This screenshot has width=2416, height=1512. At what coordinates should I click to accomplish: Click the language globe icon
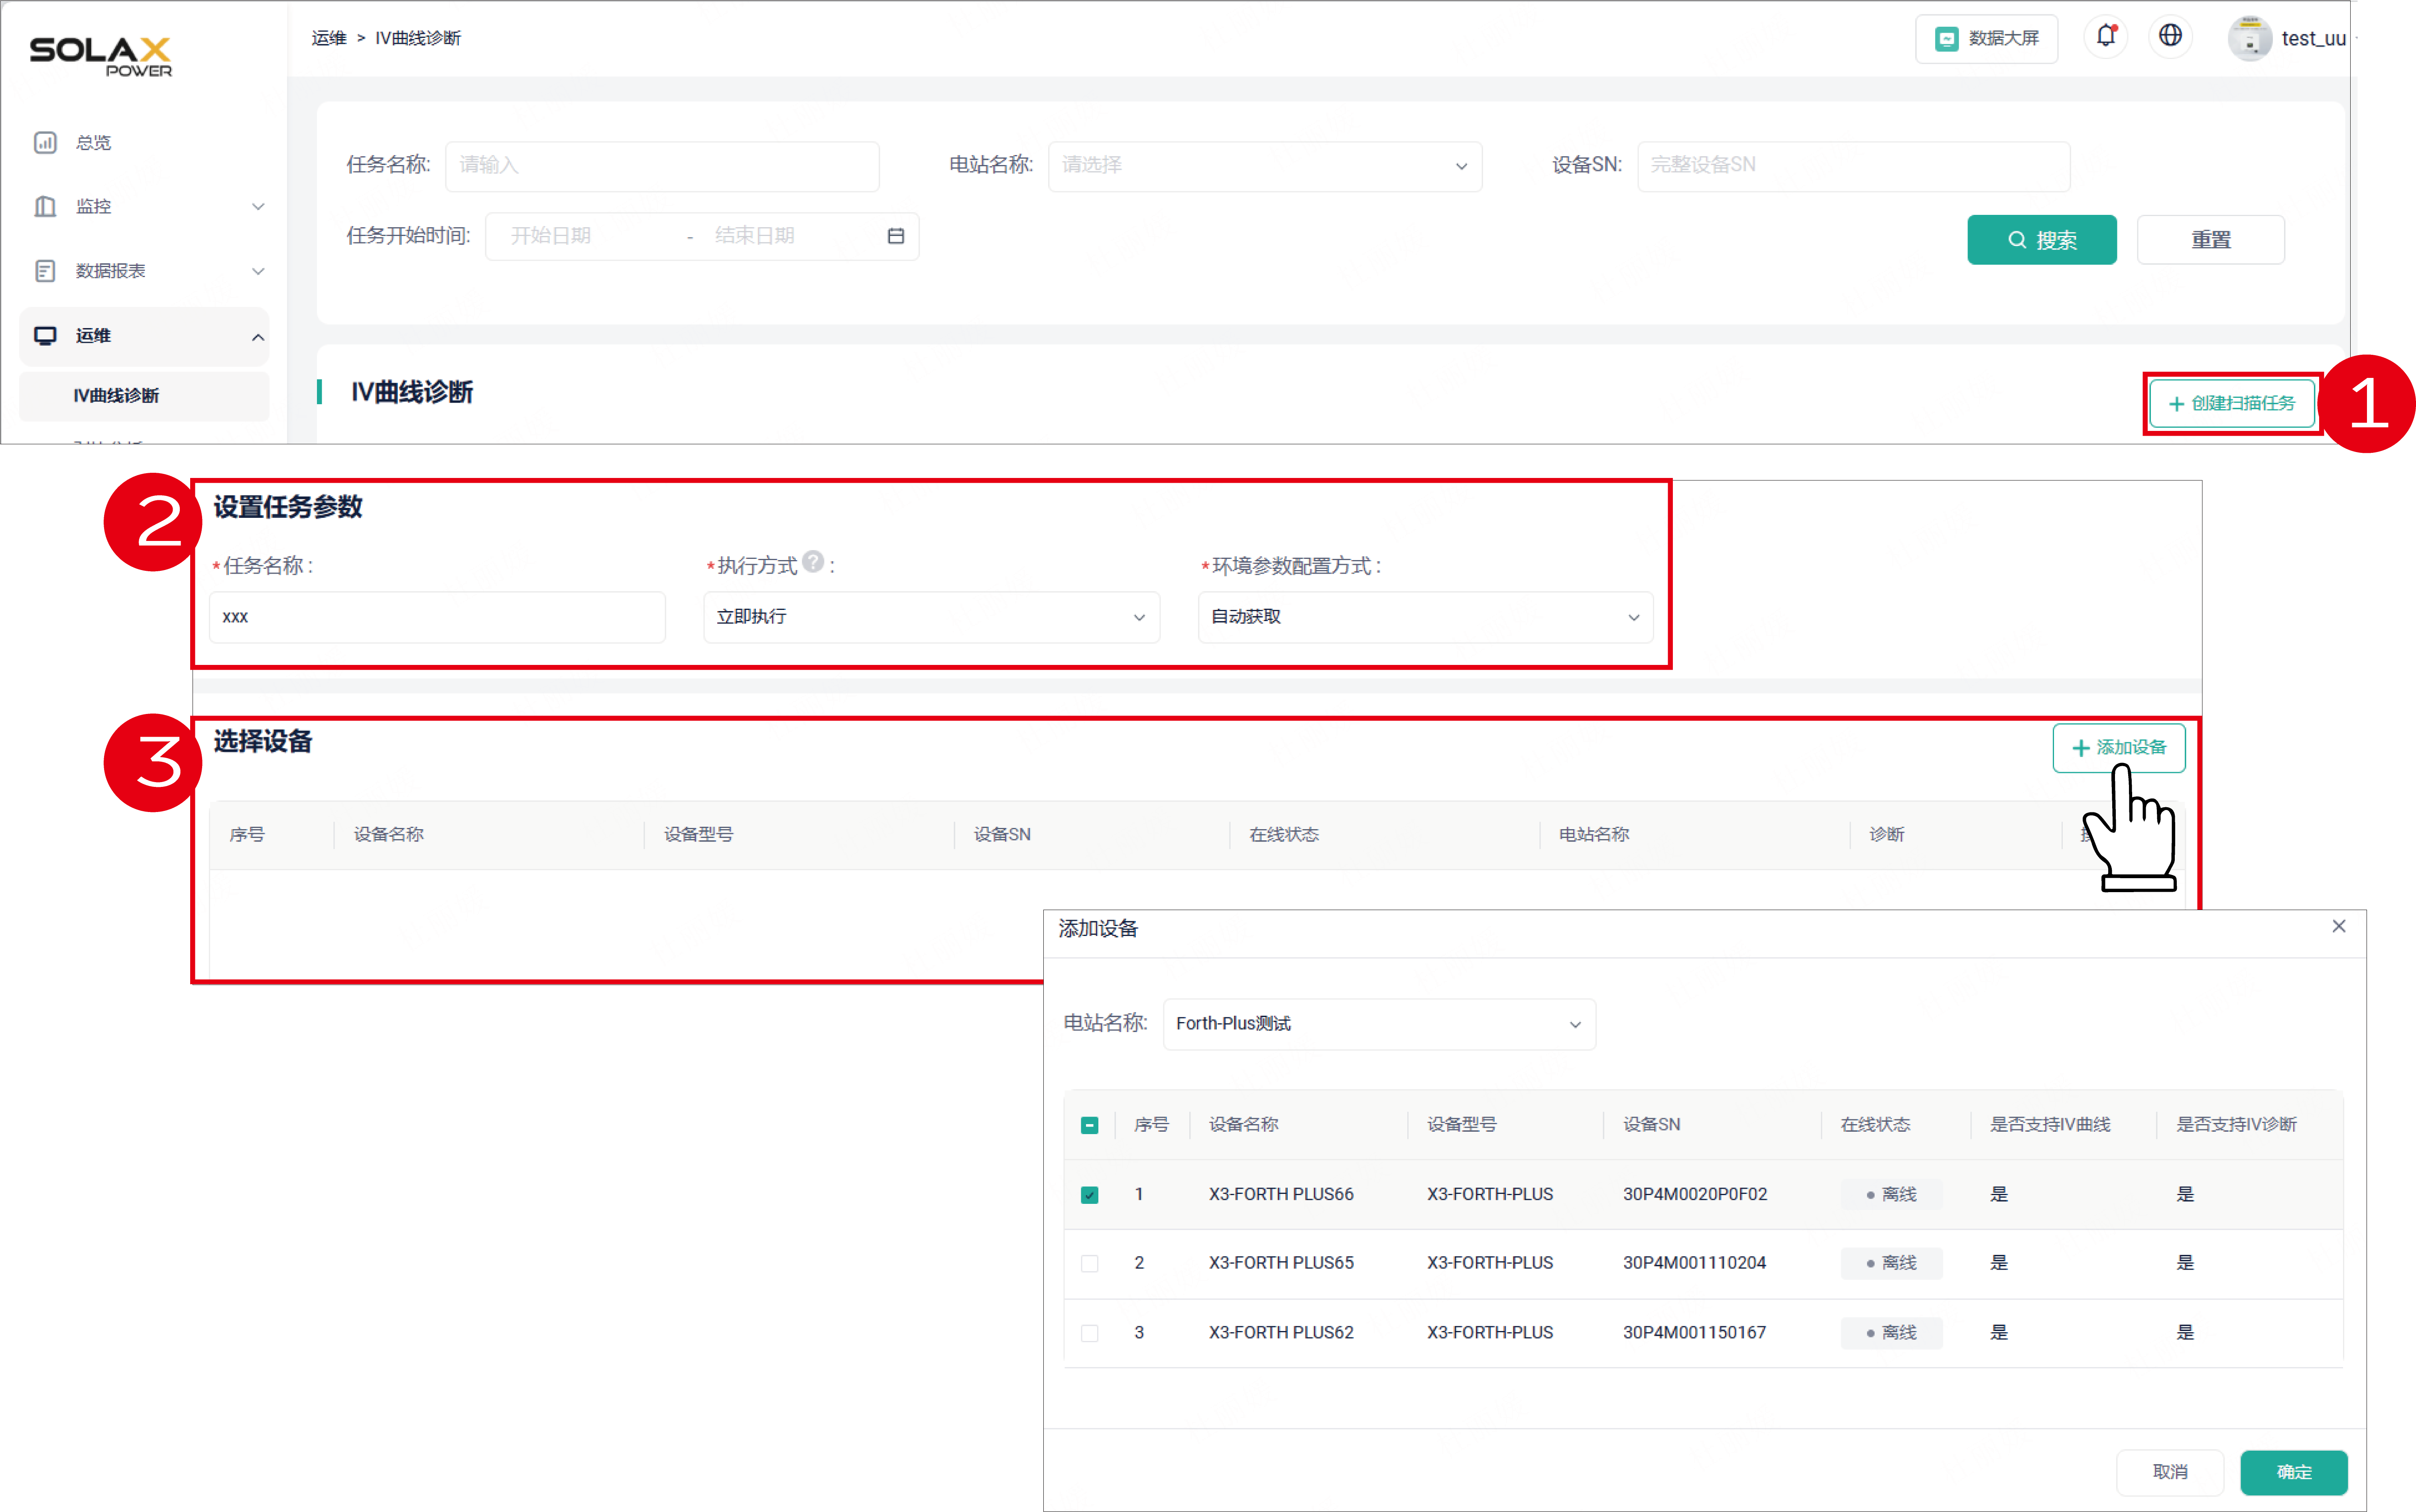coord(2170,36)
